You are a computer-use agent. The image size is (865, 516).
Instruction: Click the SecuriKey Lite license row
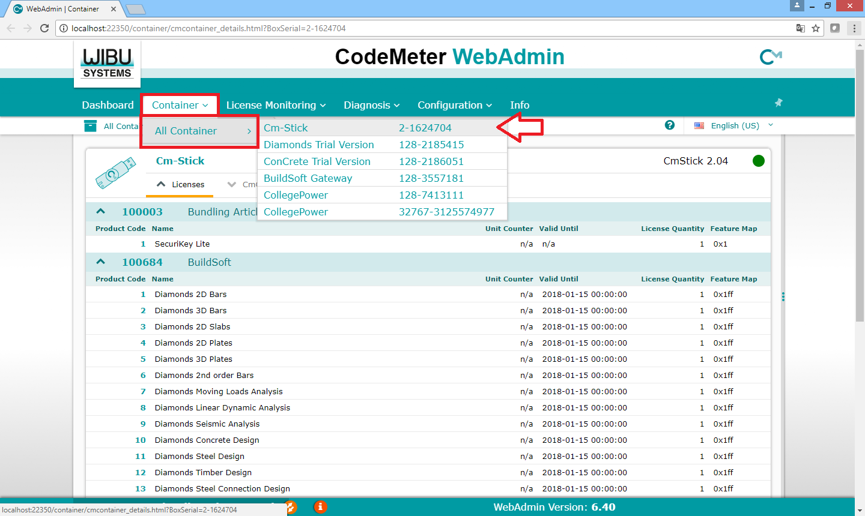click(428, 244)
